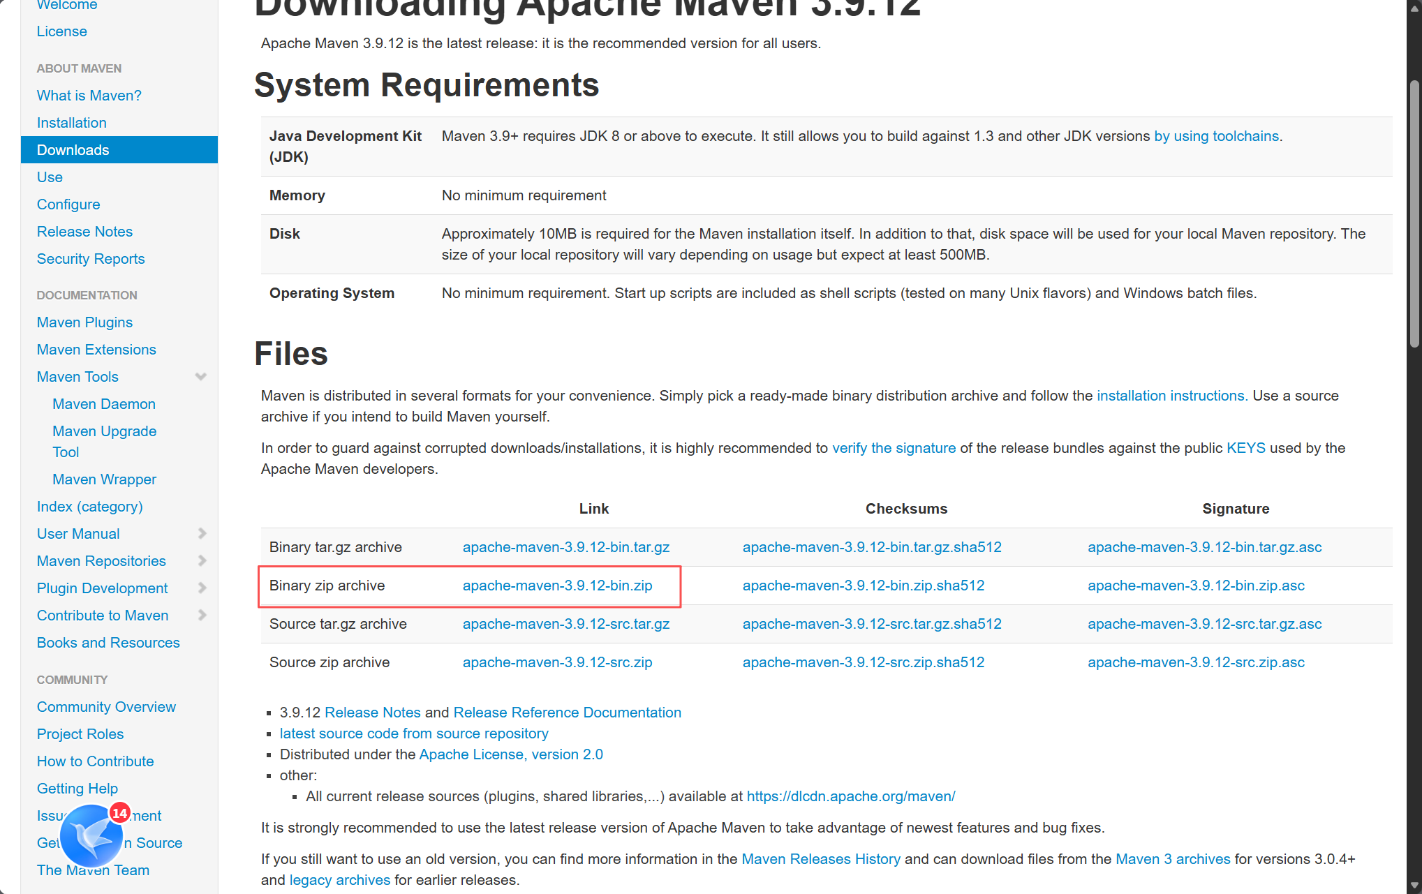Screen dimensions: 1422x894
Task: Expand the Plugin Development sidebar arrow
Action: click(x=202, y=588)
